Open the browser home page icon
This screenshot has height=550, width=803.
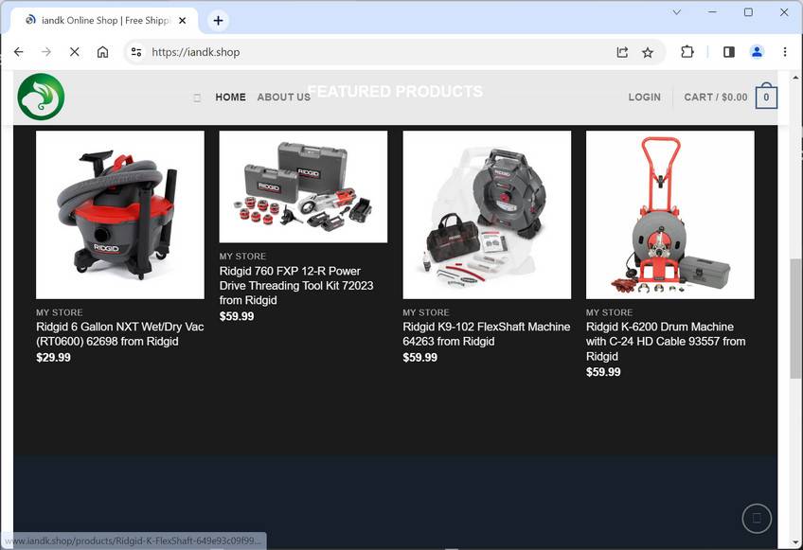click(102, 52)
